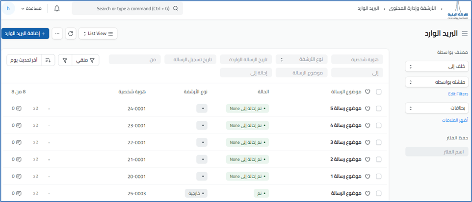Go to الأرشفة وإدارة المحتوى breadcrumb
This screenshot has width=472, height=202.
(x=412, y=8)
